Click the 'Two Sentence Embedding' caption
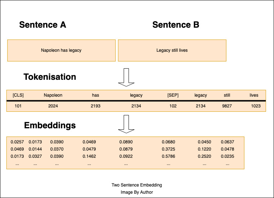 [x=137, y=185]
